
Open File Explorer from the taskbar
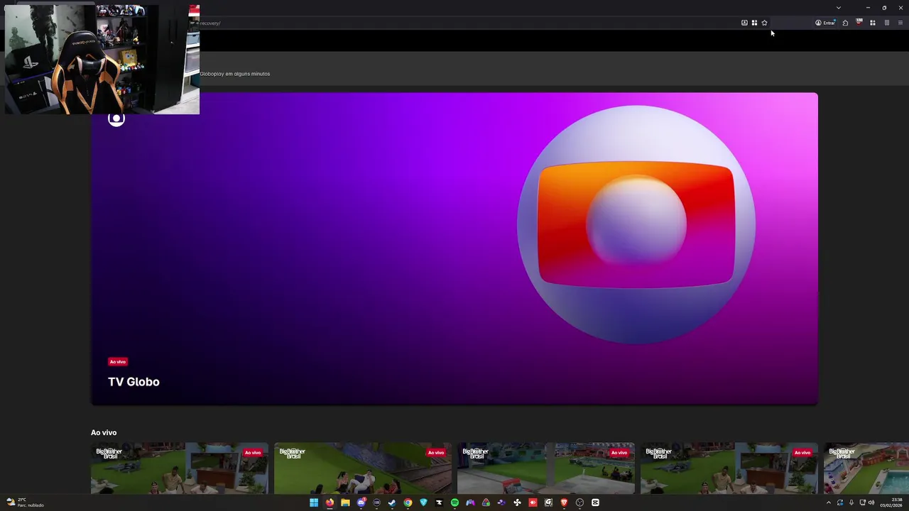click(x=345, y=502)
